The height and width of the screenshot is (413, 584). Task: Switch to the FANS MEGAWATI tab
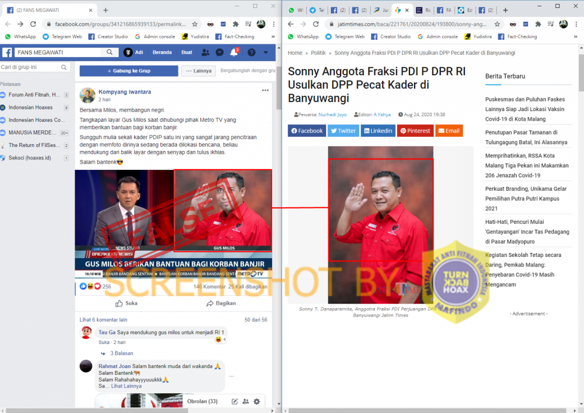[x=48, y=10]
